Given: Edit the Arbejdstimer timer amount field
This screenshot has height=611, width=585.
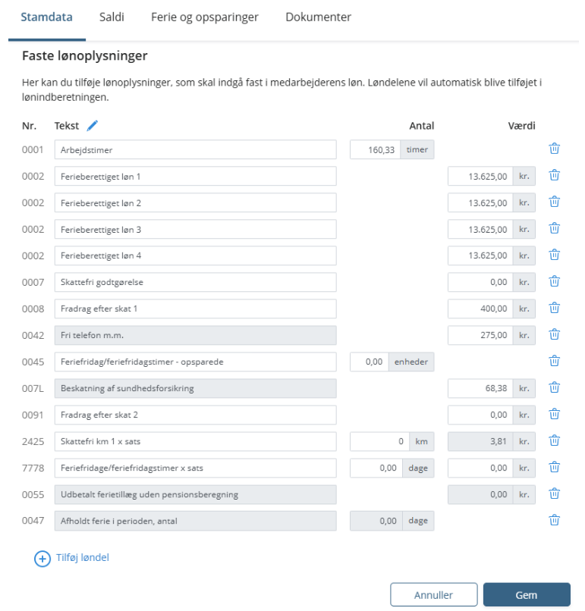Looking at the screenshot, I should [x=375, y=150].
